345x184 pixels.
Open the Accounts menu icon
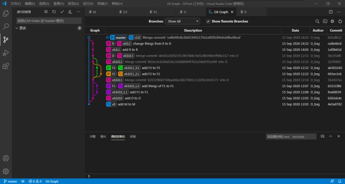(x=6, y=158)
